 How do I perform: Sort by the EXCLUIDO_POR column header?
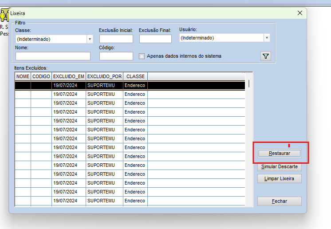click(104, 76)
